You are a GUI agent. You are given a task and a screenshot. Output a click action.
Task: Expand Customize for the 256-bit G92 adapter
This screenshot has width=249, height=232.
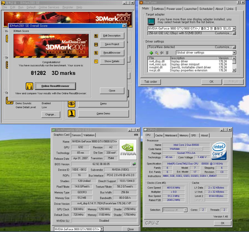tap(234, 33)
